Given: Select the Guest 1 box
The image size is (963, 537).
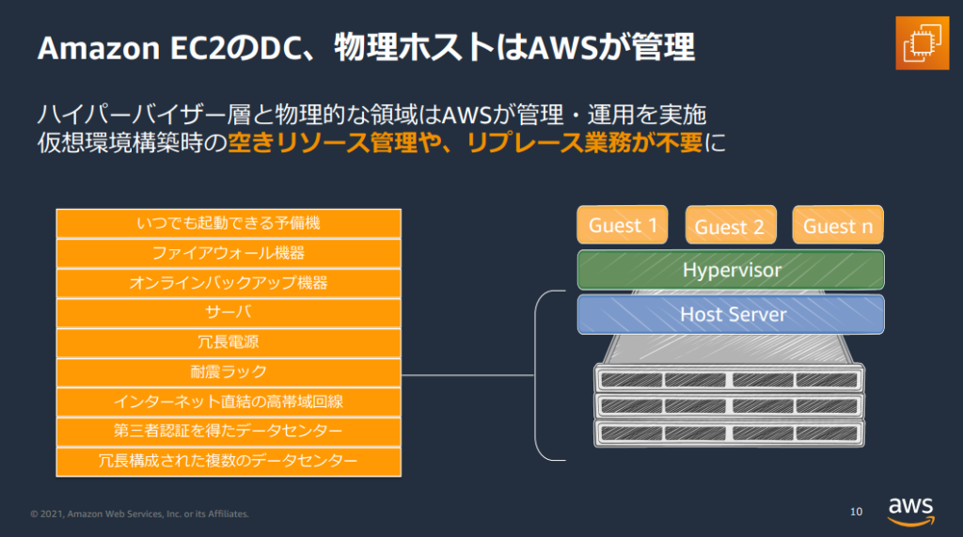Looking at the screenshot, I should [622, 226].
